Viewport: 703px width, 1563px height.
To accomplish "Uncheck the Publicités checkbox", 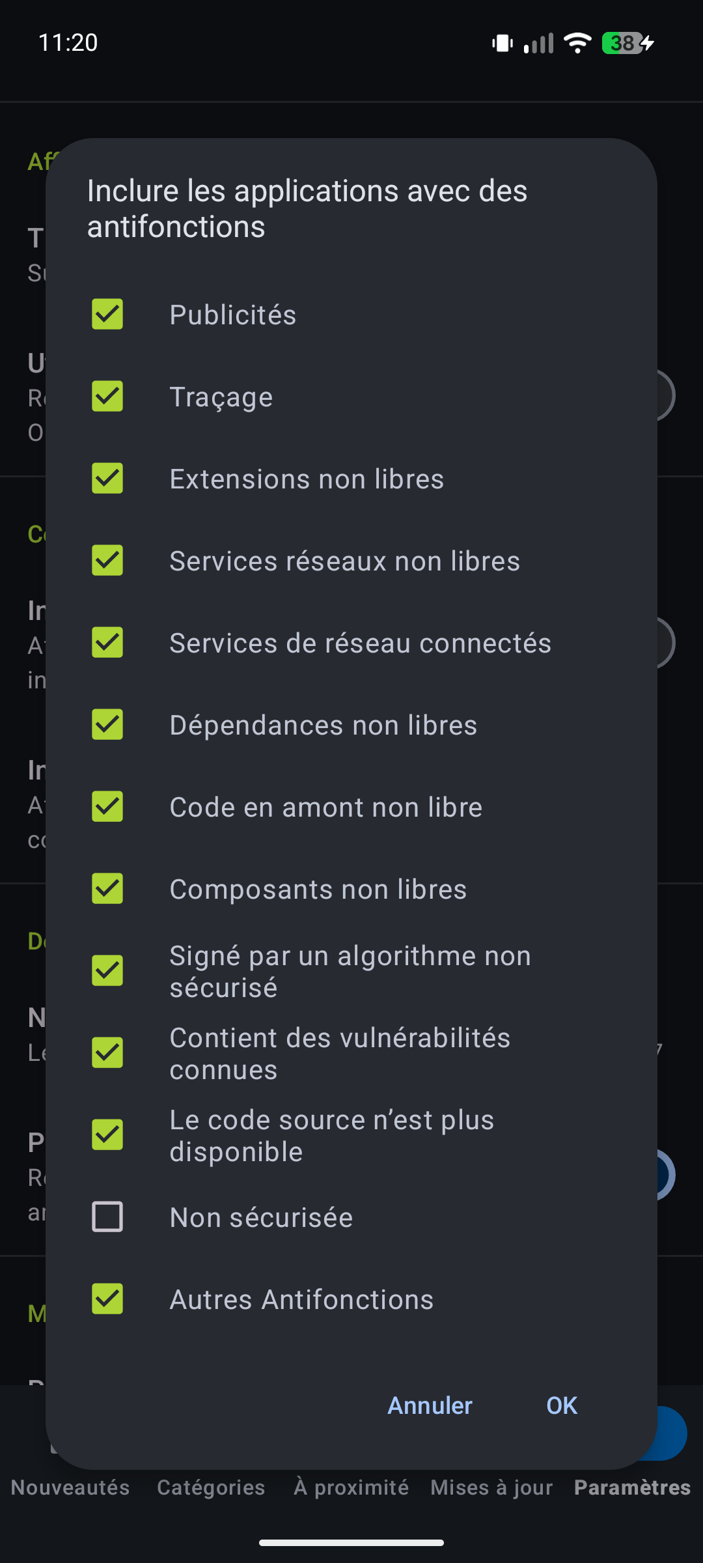I will point(107,315).
